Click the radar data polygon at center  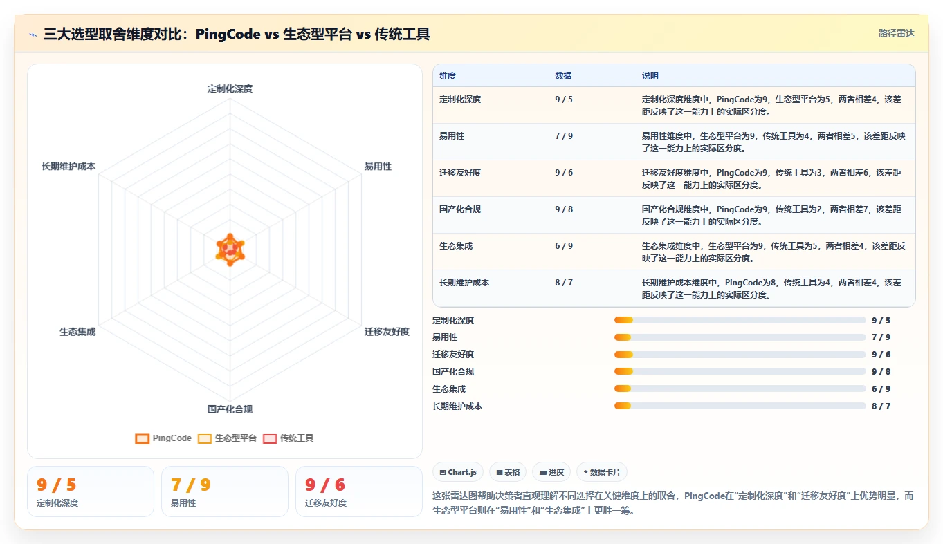click(230, 251)
